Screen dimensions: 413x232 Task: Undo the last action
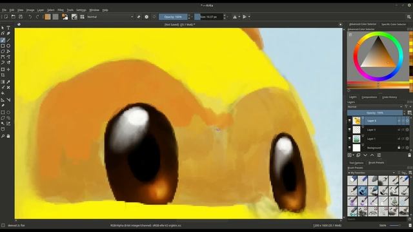click(30, 17)
